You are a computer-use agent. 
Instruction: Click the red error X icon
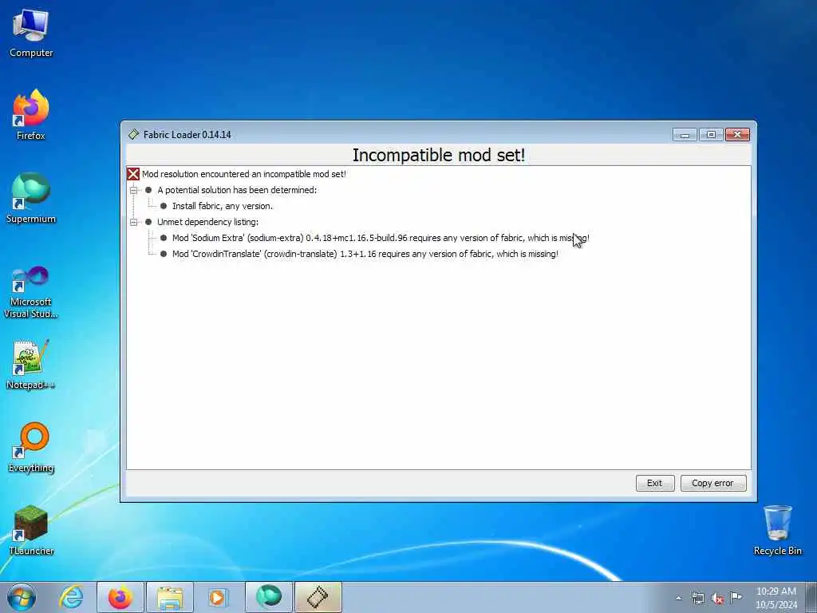click(133, 174)
